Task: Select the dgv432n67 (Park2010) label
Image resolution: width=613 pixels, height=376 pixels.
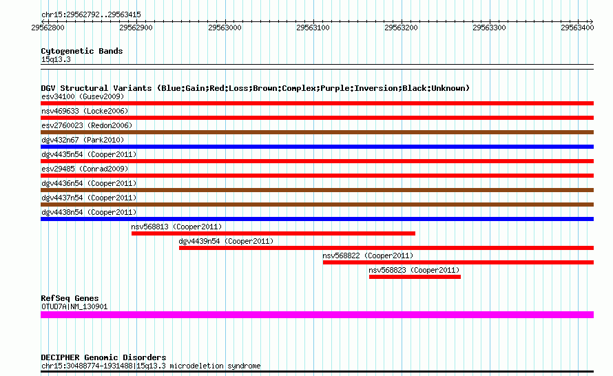Action: pos(83,140)
